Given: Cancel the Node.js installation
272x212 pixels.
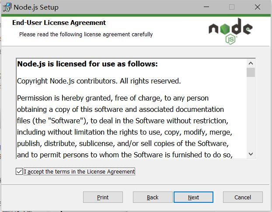Looking at the screenshot, I should [243, 197].
